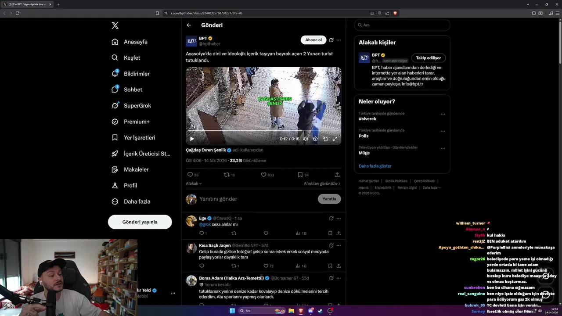Open more options on Kısa Saçlı Jaqen reply
Image resolution: width=562 pixels, height=316 pixels.
(339, 245)
